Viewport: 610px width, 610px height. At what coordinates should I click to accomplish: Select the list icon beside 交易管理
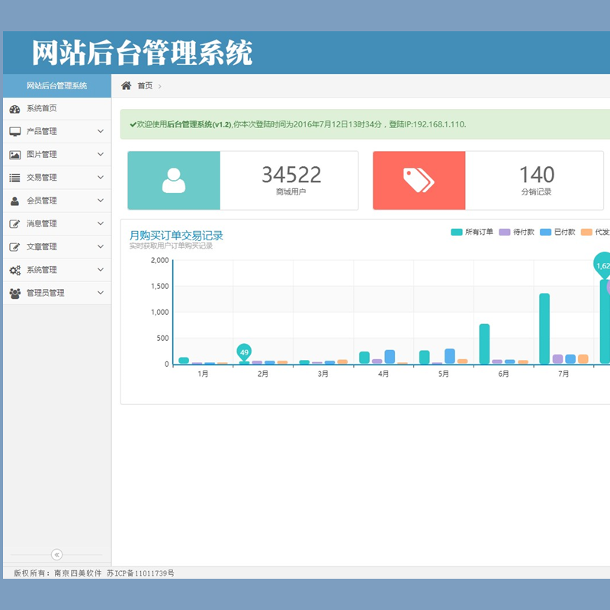(x=15, y=178)
